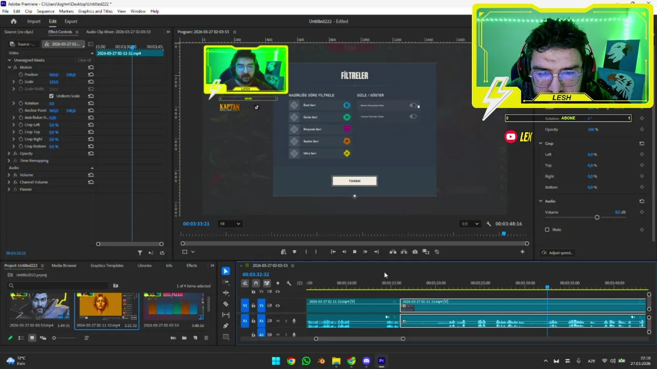
Task: Expand the Opacity effect
Action: coord(9,154)
